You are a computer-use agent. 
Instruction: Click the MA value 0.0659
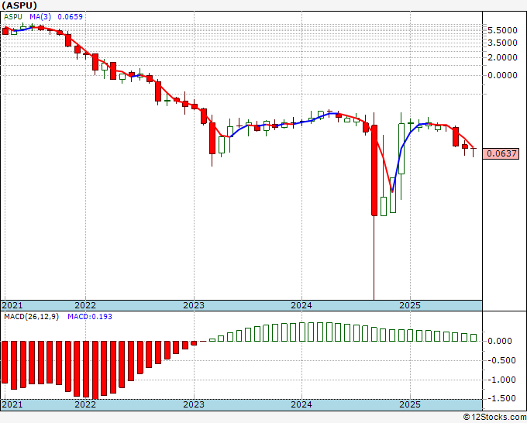point(70,17)
